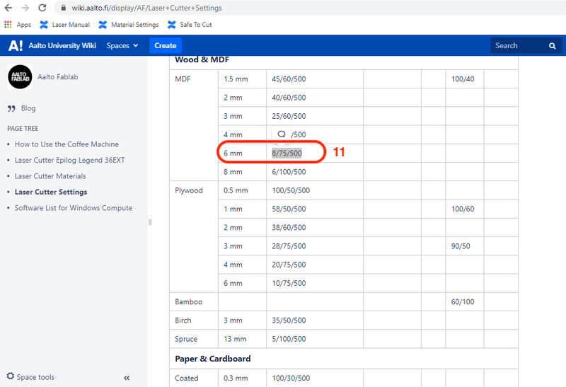Screen dimensions: 566x387
Task: Open Safe To Cut bookmark
Action: tap(190, 25)
